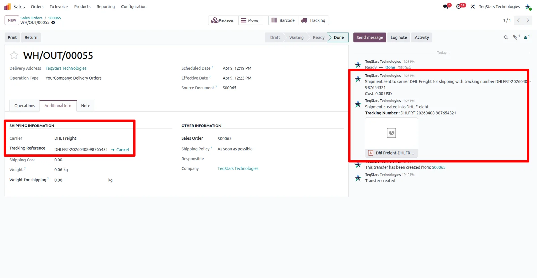The height and width of the screenshot is (278, 537).
Task: Go to Sales Orders breadcrumb
Action: point(32,18)
